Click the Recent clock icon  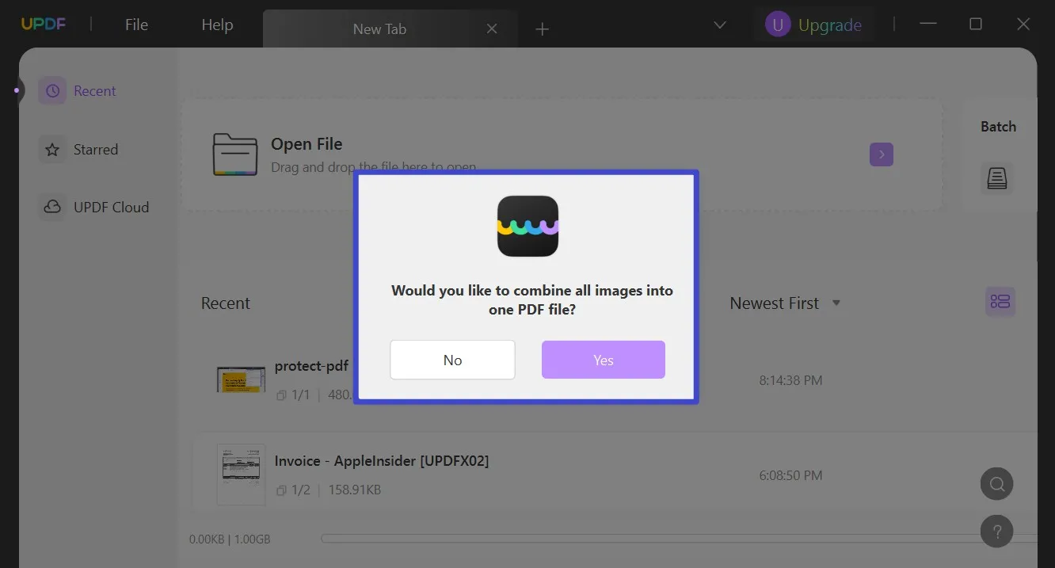pos(52,91)
